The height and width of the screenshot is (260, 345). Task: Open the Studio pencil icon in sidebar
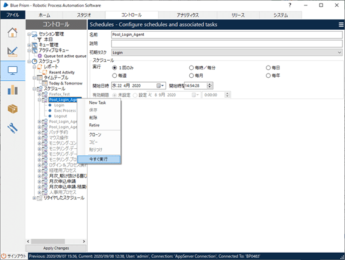coord(13,52)
